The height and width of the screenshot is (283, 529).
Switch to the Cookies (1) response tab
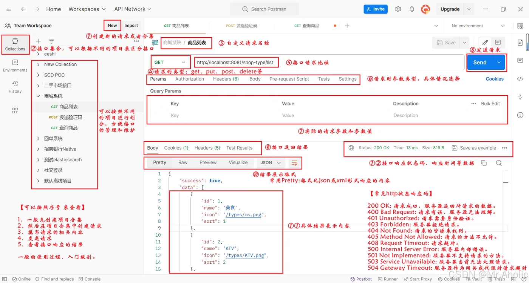(x=176, y=148)
